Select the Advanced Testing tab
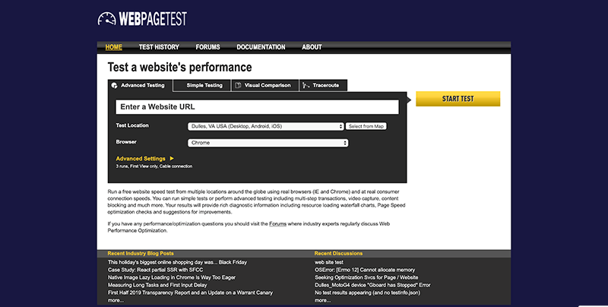 pyautogui.click(x=141, y=85)
